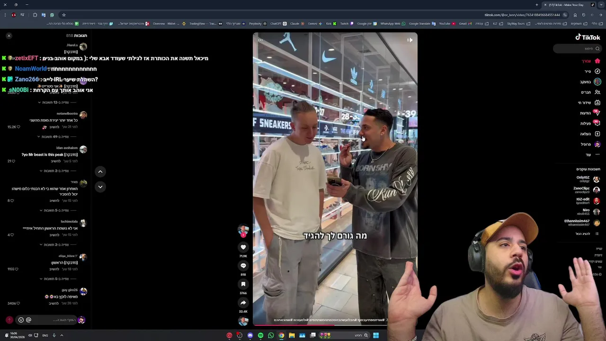Viewport: 606px width, 341px height.
Task: Open the Twitch bookmark
Action: 346,24
